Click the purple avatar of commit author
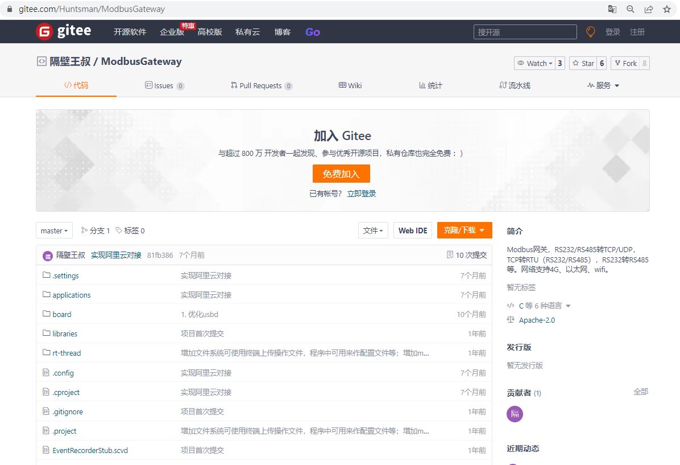Screen dimensions: 680x465 (48, 256)
